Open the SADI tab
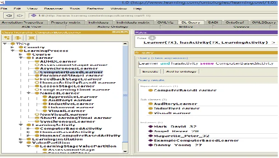 click(x=213, y=22)
